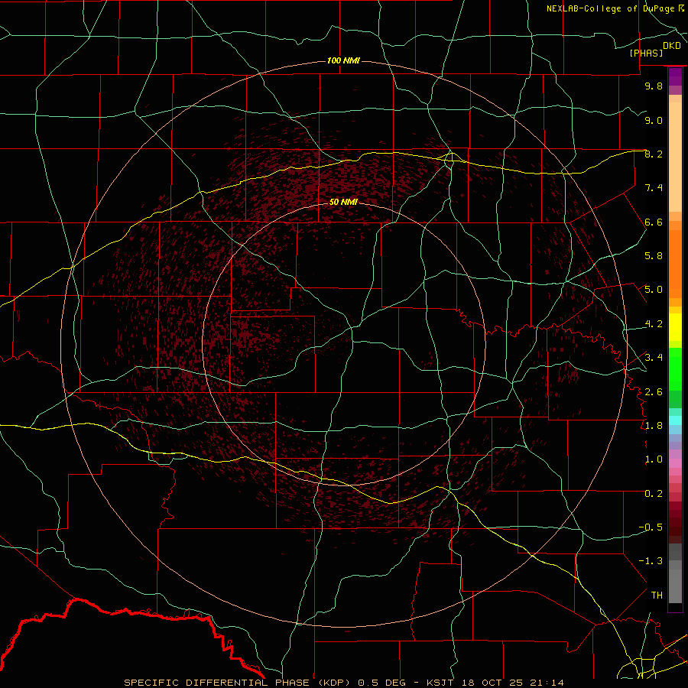Click the 100 NMI range ring label
Image resolution: width=688 pixels, height=688 pixels.
(x=343, y=60)
